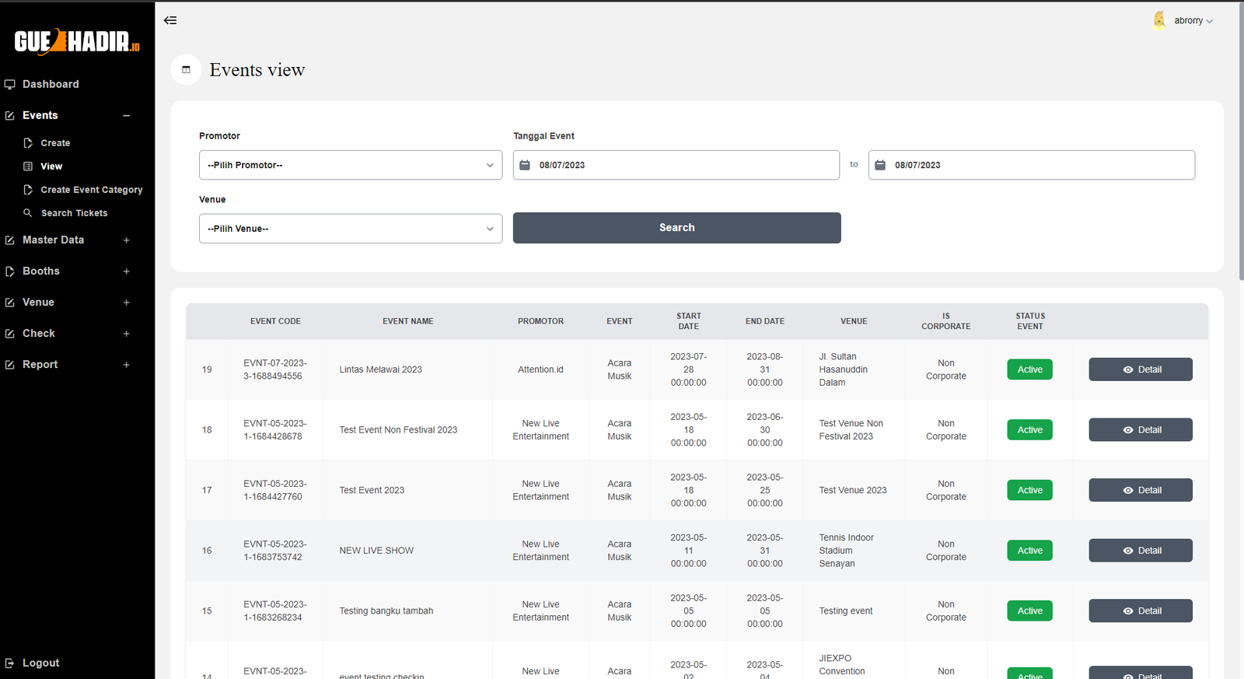Open Create Event Category page
Viewport: 1244px width, 679px height.
(92, 190)
